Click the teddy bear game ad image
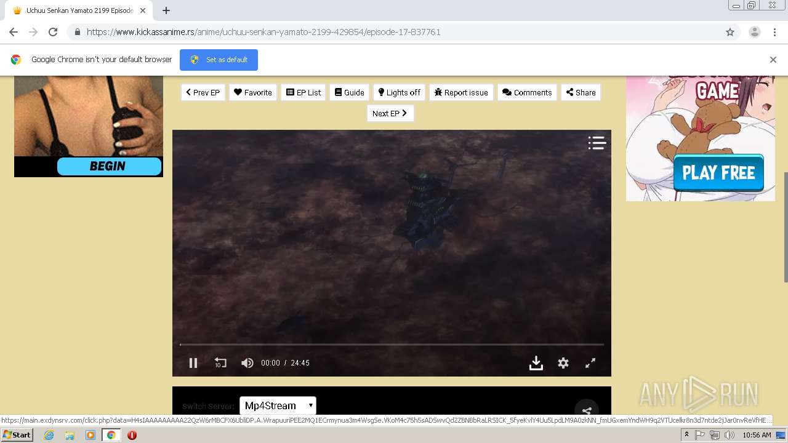Image resolution: width=788 pixels, height=443 pixels. click(x=701, y=138)
